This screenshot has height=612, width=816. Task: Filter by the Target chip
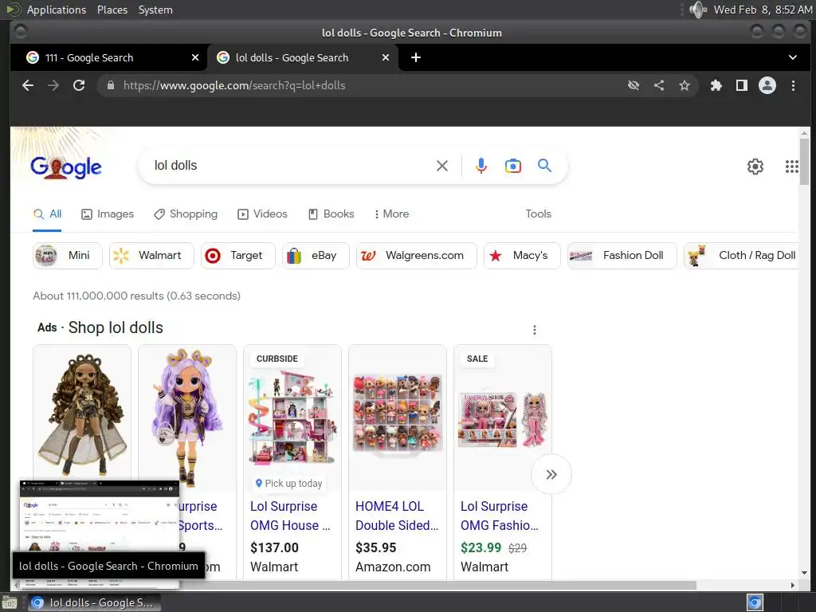[237, 256]
